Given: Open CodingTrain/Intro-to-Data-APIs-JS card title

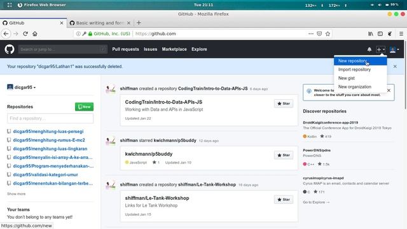Looking at the screenshot, I should tap(163, 102).
